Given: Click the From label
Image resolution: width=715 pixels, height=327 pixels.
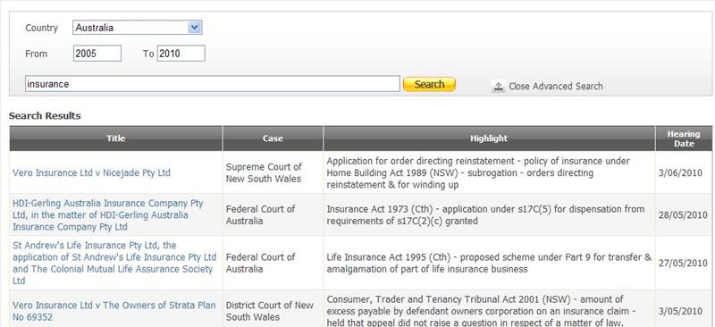Looking at the screenshot, I should [36, 54].
